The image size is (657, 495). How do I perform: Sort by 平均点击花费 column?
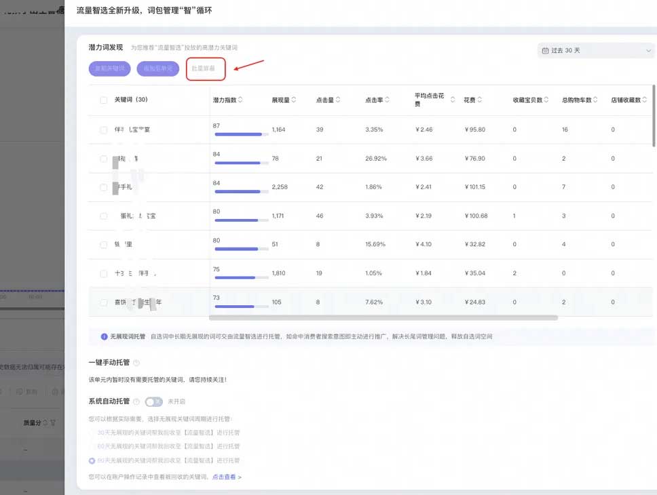[x=453, y=100]
